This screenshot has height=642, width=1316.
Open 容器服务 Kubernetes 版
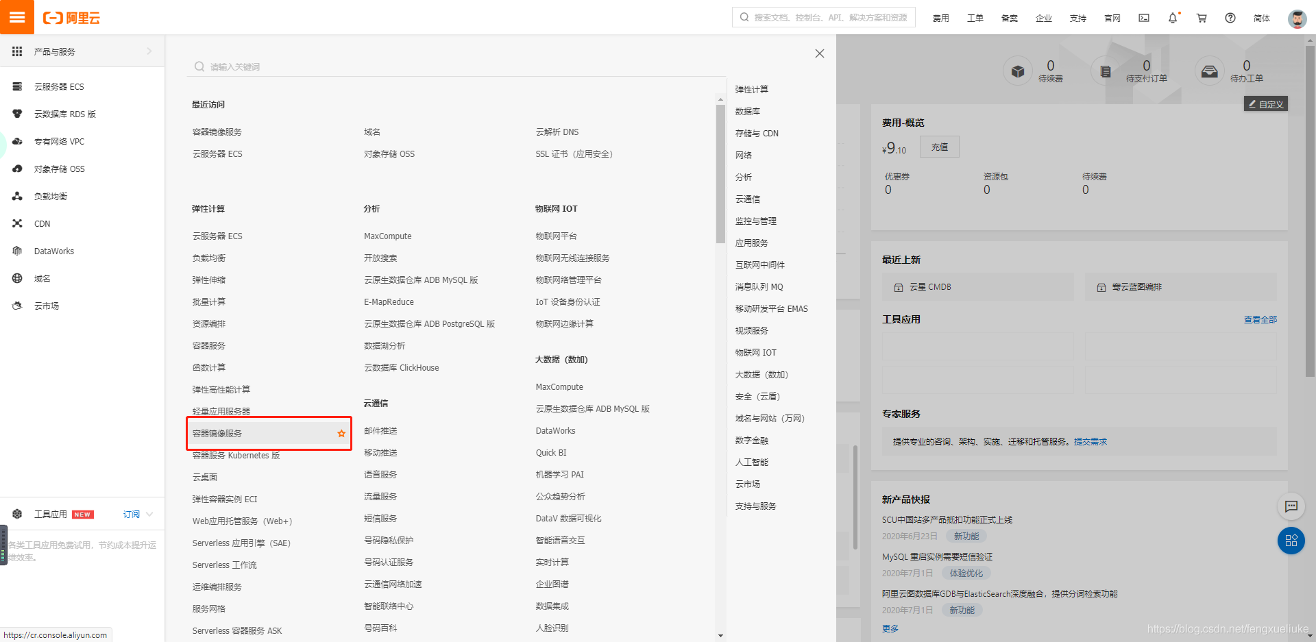(x=236, y=455)
